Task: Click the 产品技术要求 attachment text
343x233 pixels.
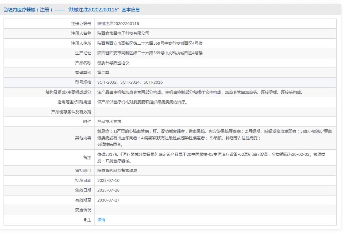Action: coord(108,121)
